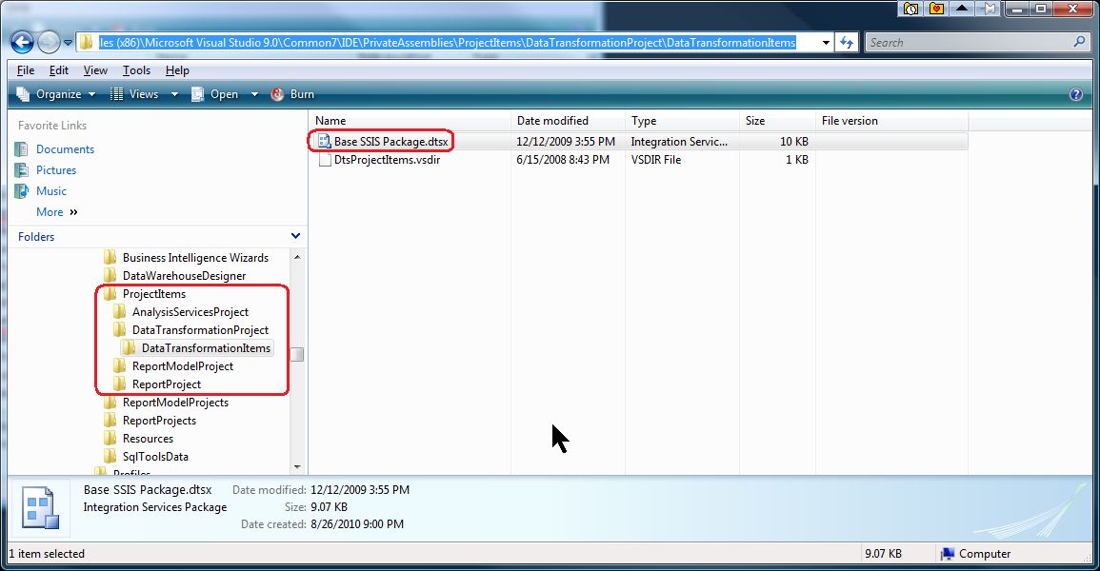1100x571 pixels.
Task: Click the search magnifier icon
Action: (x=1080, y=42)
